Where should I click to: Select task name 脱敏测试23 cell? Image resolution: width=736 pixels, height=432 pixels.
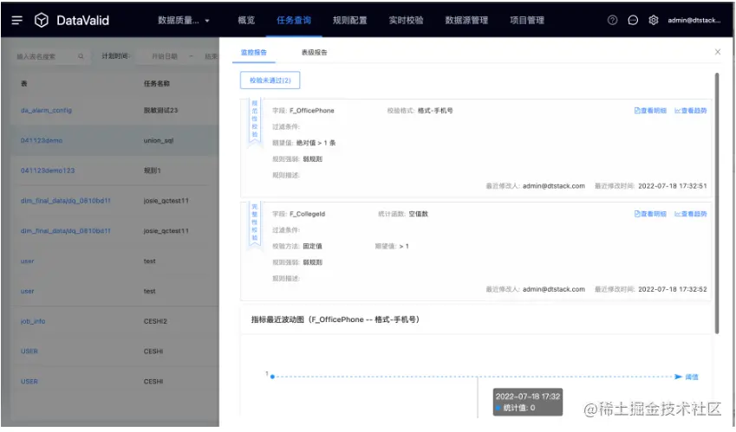coord(160,110)
